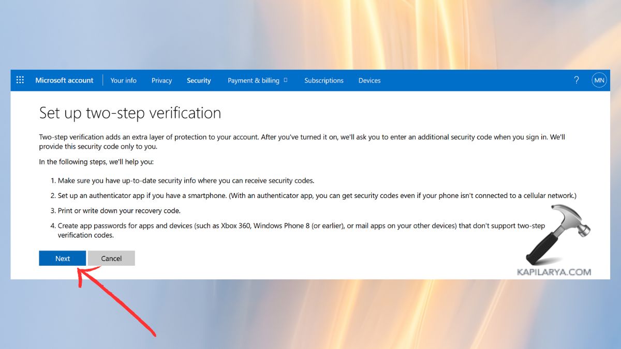Click the help question mark icon
The height and width of the screenshot is (349, 621).
(576, 80)
